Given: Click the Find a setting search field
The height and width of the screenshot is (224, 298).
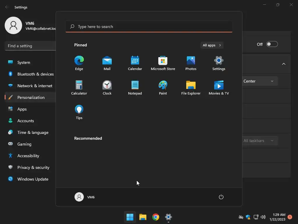Looking at the screenshot, I should click(30, 46).
